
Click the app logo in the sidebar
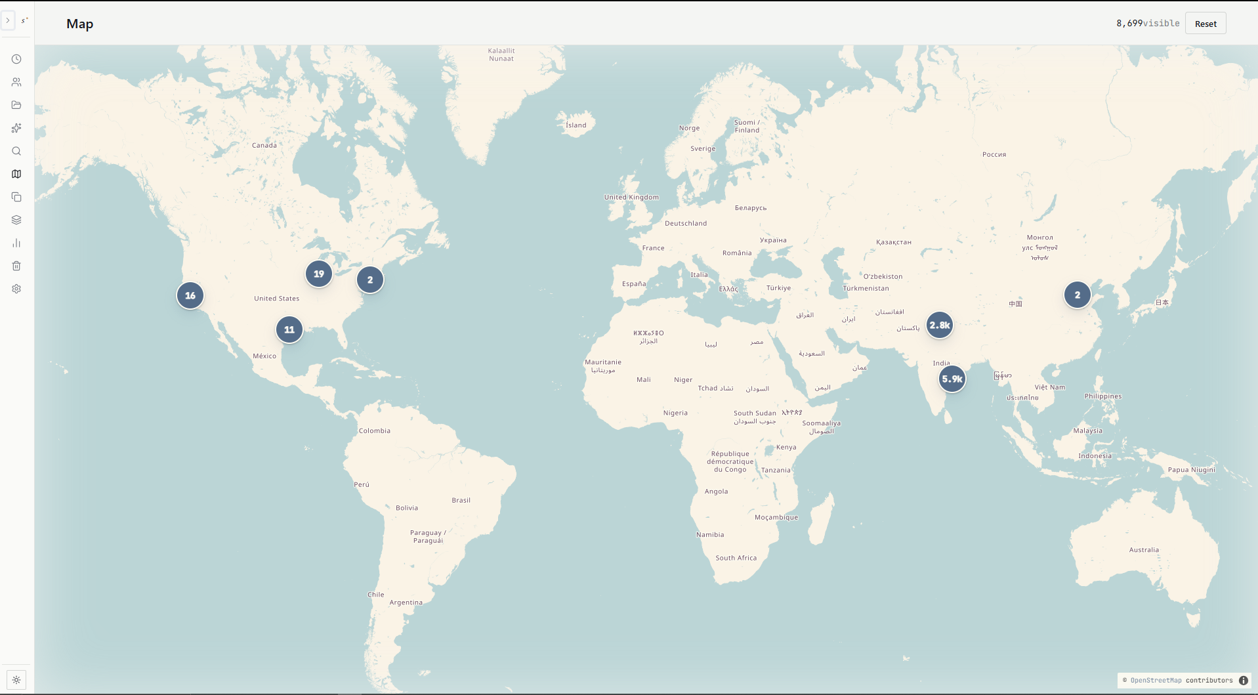tap(24, 20)
